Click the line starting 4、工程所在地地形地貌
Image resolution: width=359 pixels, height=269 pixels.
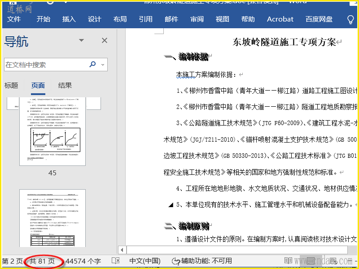click(x=267, y=188)
